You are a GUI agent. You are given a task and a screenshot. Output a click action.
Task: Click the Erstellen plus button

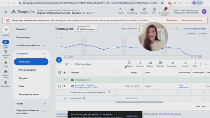tap(6, 30)
